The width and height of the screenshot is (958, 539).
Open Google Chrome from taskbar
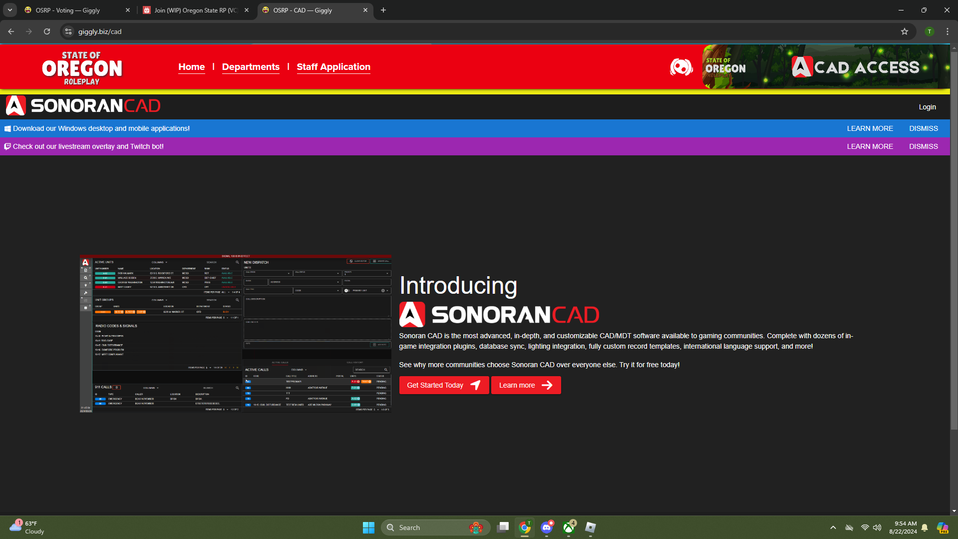point(525,528)
